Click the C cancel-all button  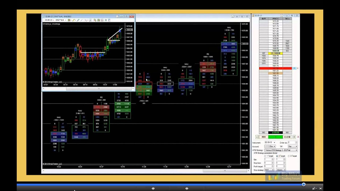294,137
